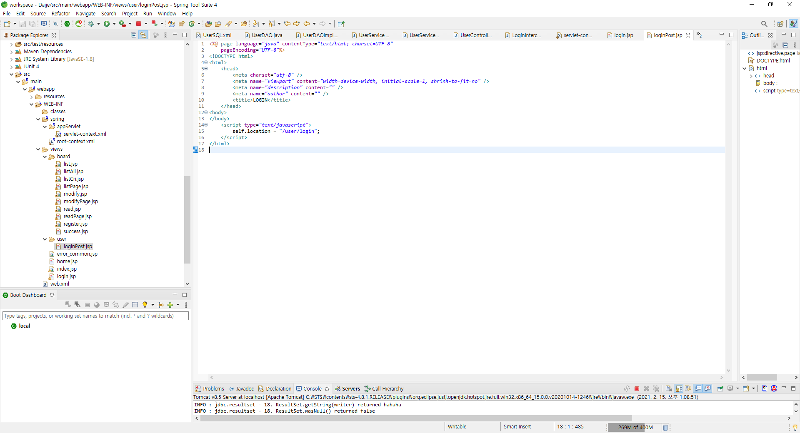Toggle Scroll Lock in Console toolbar

[679, 388]
